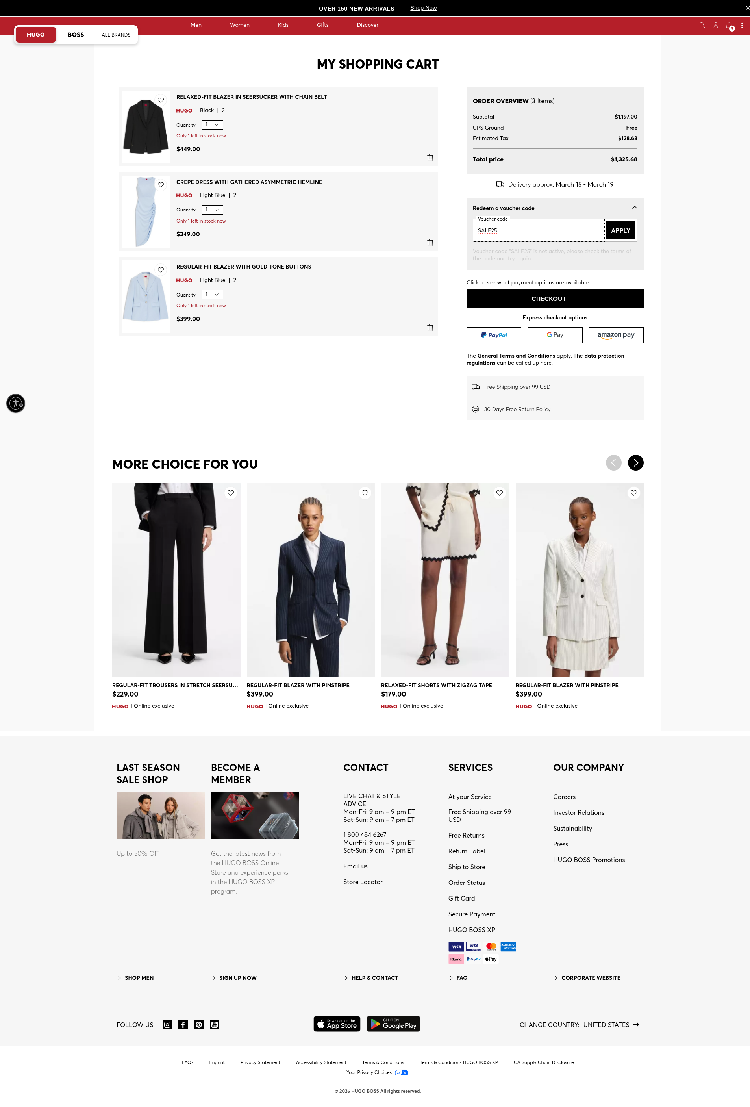Open the accessibility widget icon
The image size is (750, 1107).
point(16,403)
